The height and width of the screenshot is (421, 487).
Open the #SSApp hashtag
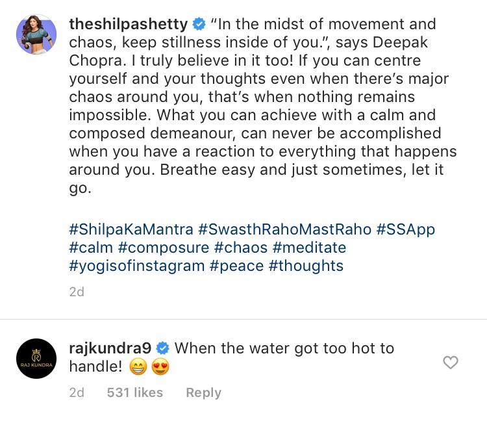point(406,229)
